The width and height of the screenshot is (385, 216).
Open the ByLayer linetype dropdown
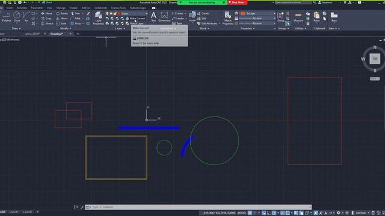tap(257, 23)
